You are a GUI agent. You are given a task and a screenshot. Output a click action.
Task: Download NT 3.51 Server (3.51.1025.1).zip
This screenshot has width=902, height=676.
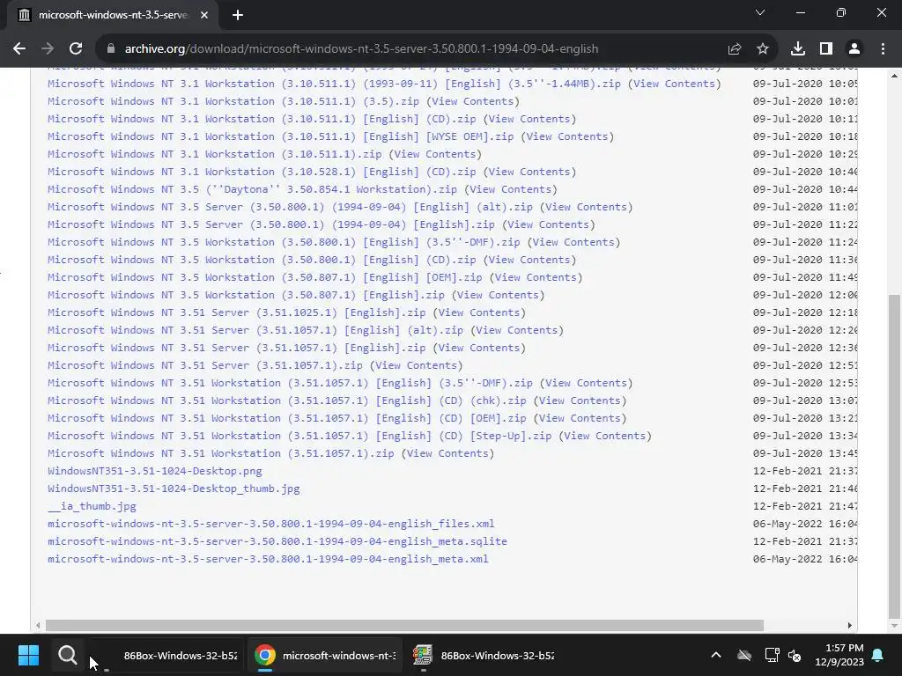236,312
